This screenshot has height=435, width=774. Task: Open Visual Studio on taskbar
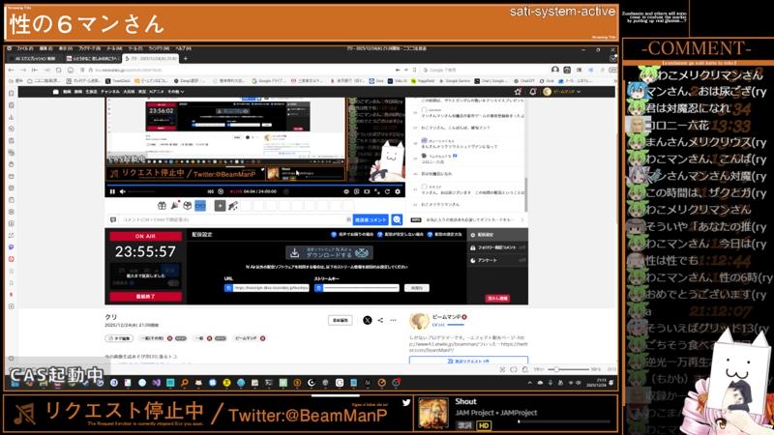[x=157, y=382]
